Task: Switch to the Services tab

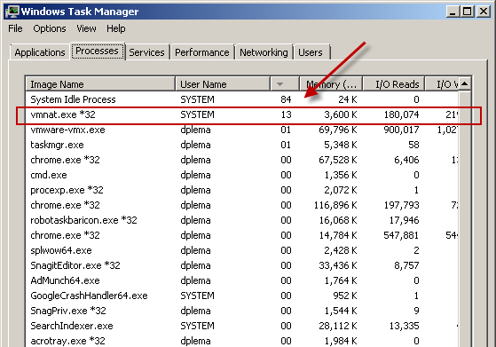Action: 146,52
